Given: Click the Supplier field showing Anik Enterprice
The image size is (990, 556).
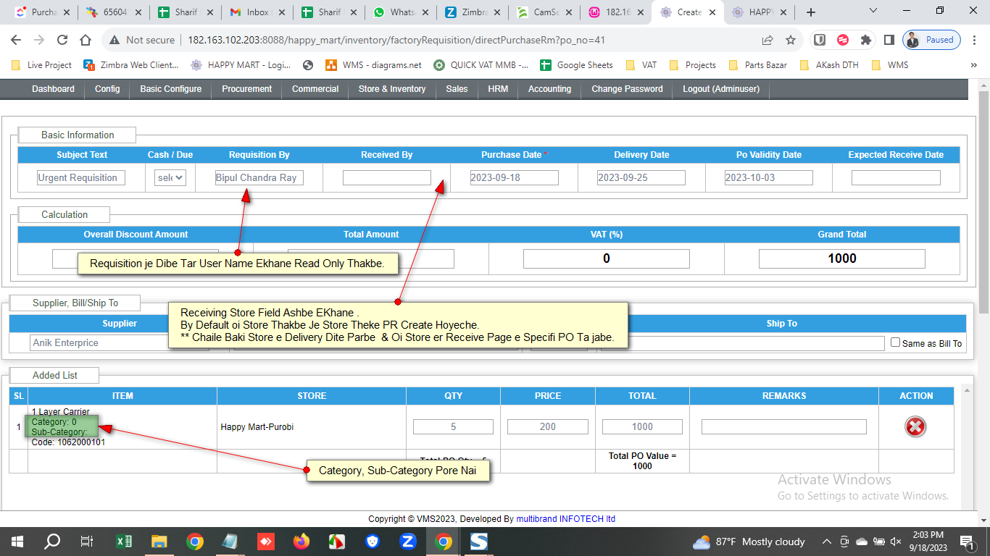Looking at the screenshot, I should point(120,343).
